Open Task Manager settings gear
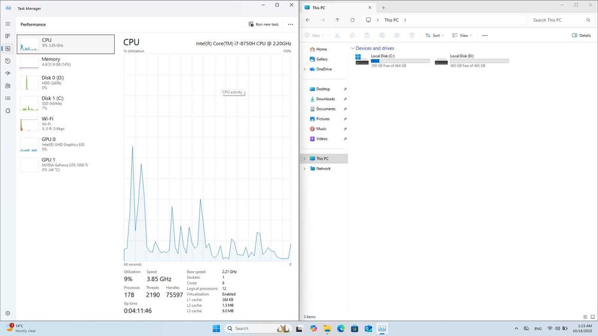The image size is (598, 336). 8,313
